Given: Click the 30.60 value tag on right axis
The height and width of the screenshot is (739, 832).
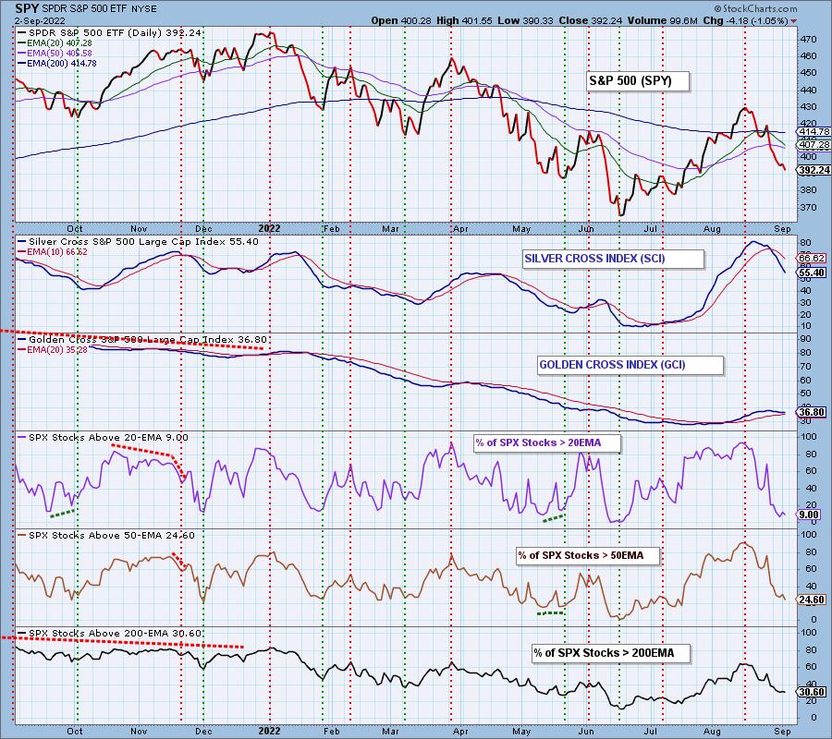Looking at the screenshot, I should pos(814,692).
